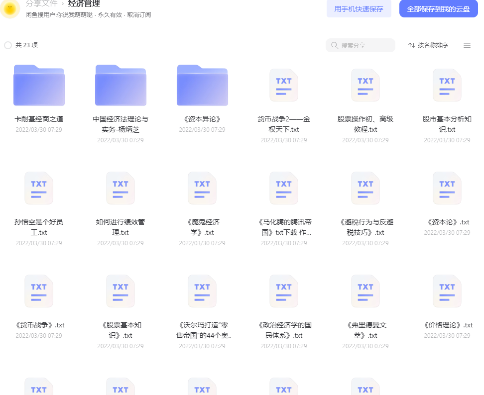This screenshot has height=395, width=484.
Task: Focus the 搜索分享 search field
Action: pyautogui.click(x=361, y=45)
